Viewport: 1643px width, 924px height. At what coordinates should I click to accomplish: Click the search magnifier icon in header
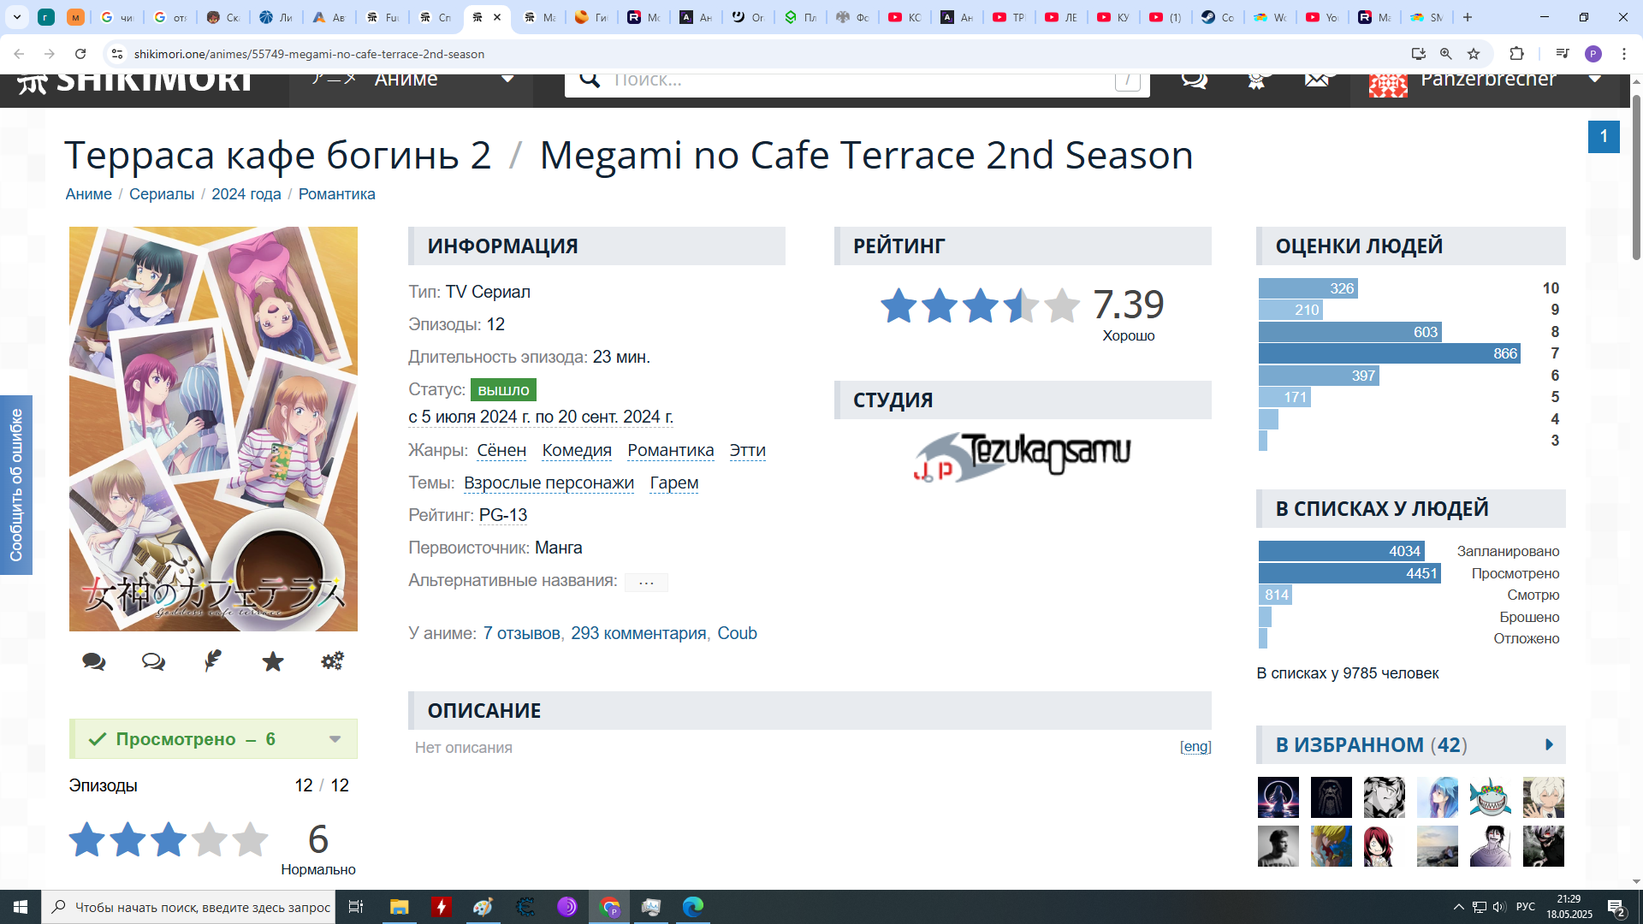tap(590, 80)
